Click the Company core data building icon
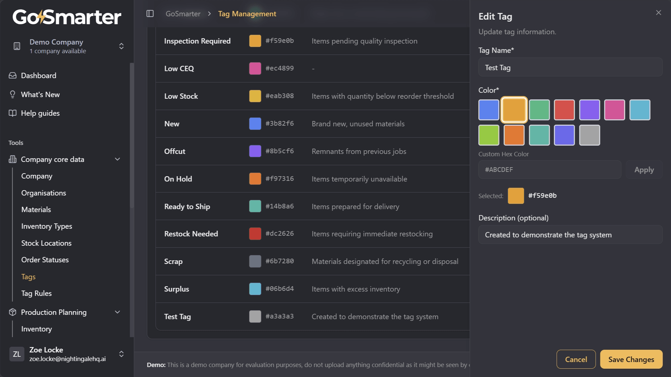The width and height of the screenshot is (671, 377). 12,159
